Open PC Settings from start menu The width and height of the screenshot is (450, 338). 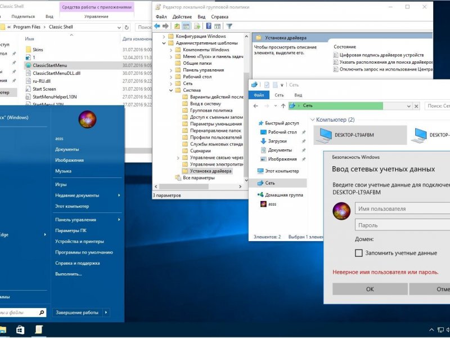click(x=71, y=230)
